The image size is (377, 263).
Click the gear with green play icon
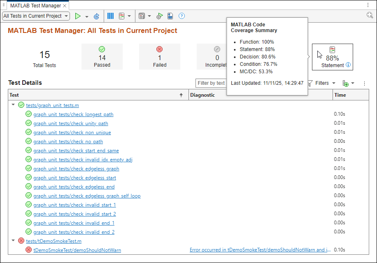click(x=159, y=16)
